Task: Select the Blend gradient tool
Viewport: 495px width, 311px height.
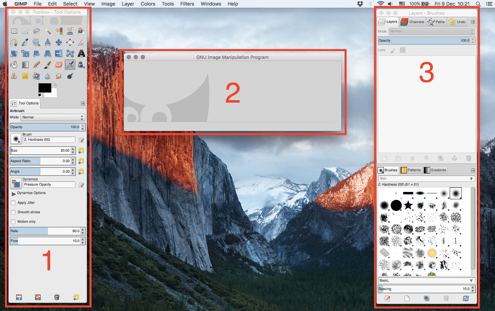Action: point(25,65)
